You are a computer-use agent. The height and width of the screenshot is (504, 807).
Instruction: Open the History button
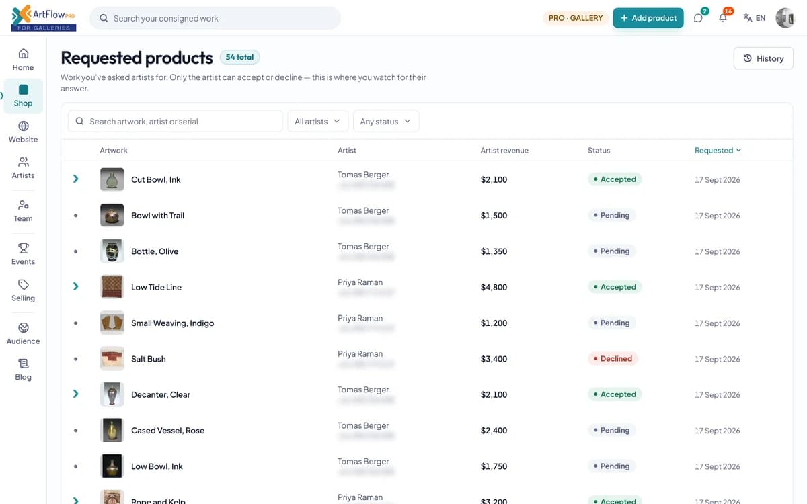pos(763,58)
